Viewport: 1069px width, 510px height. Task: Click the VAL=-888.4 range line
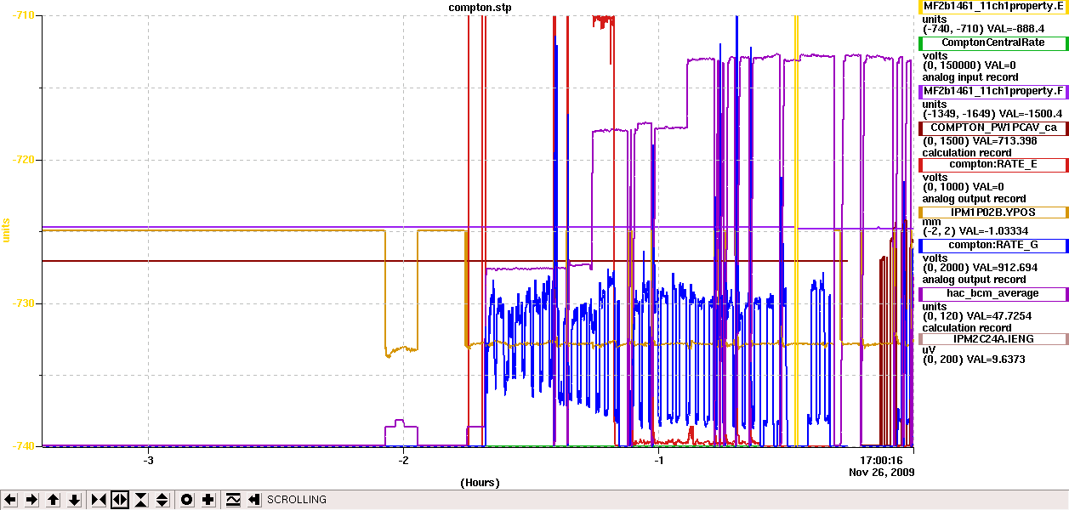[983, 29]
